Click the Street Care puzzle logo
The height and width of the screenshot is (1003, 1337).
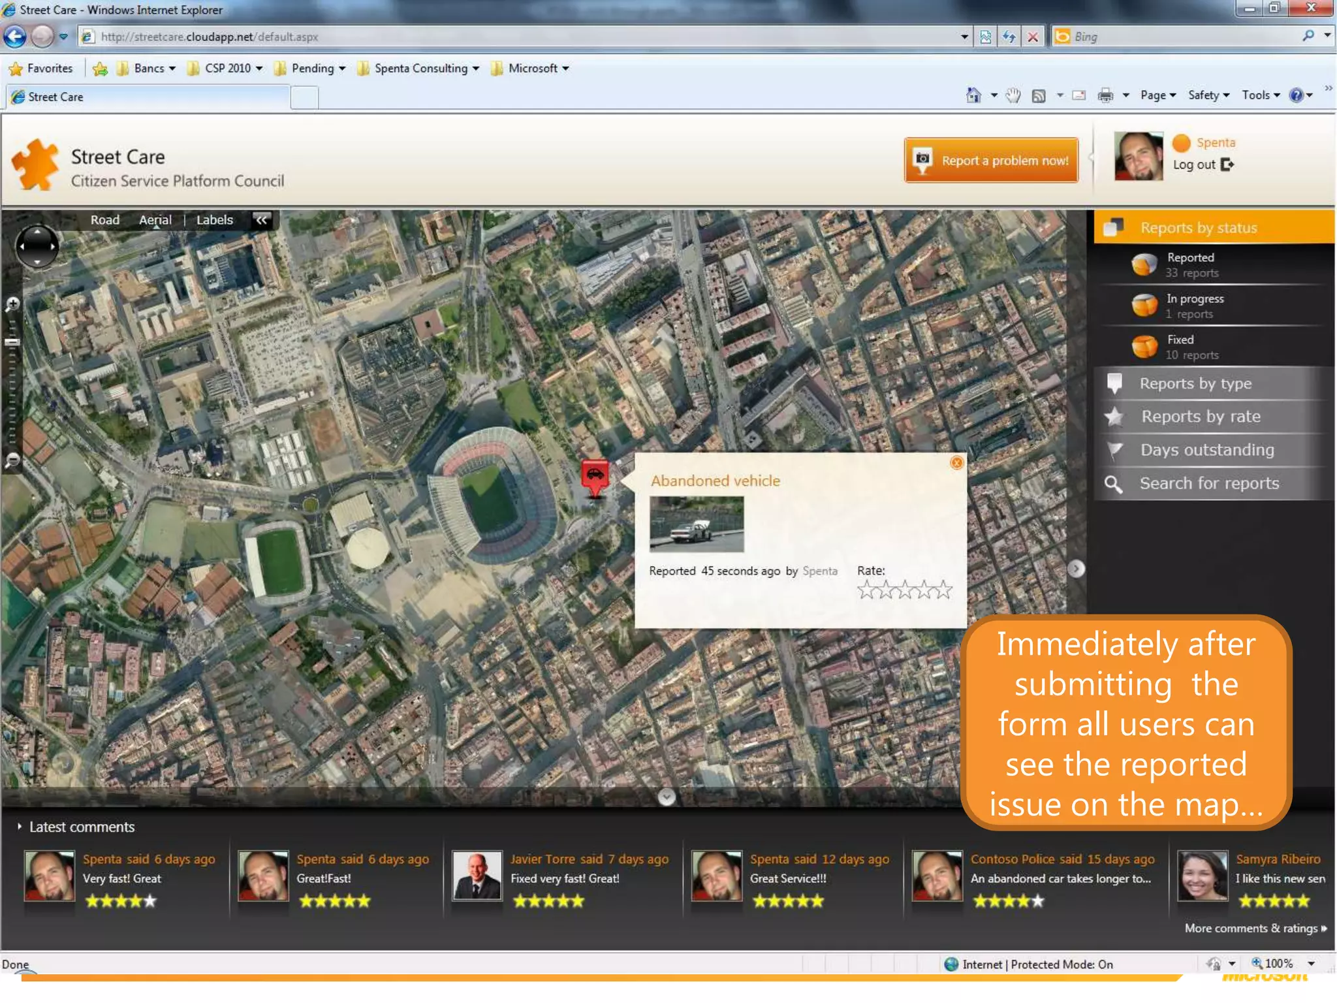click(x=35, y=165)
